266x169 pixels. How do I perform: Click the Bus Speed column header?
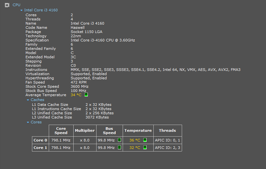click(109, 130)
